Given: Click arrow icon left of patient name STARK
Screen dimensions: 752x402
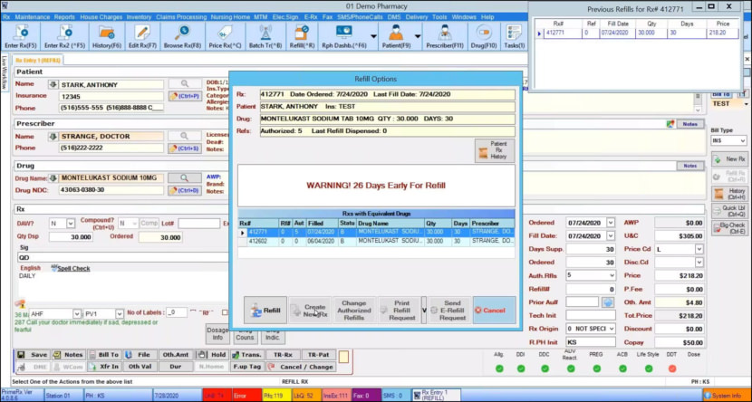Looking at the screenshot, I should (x=53, y=85).
